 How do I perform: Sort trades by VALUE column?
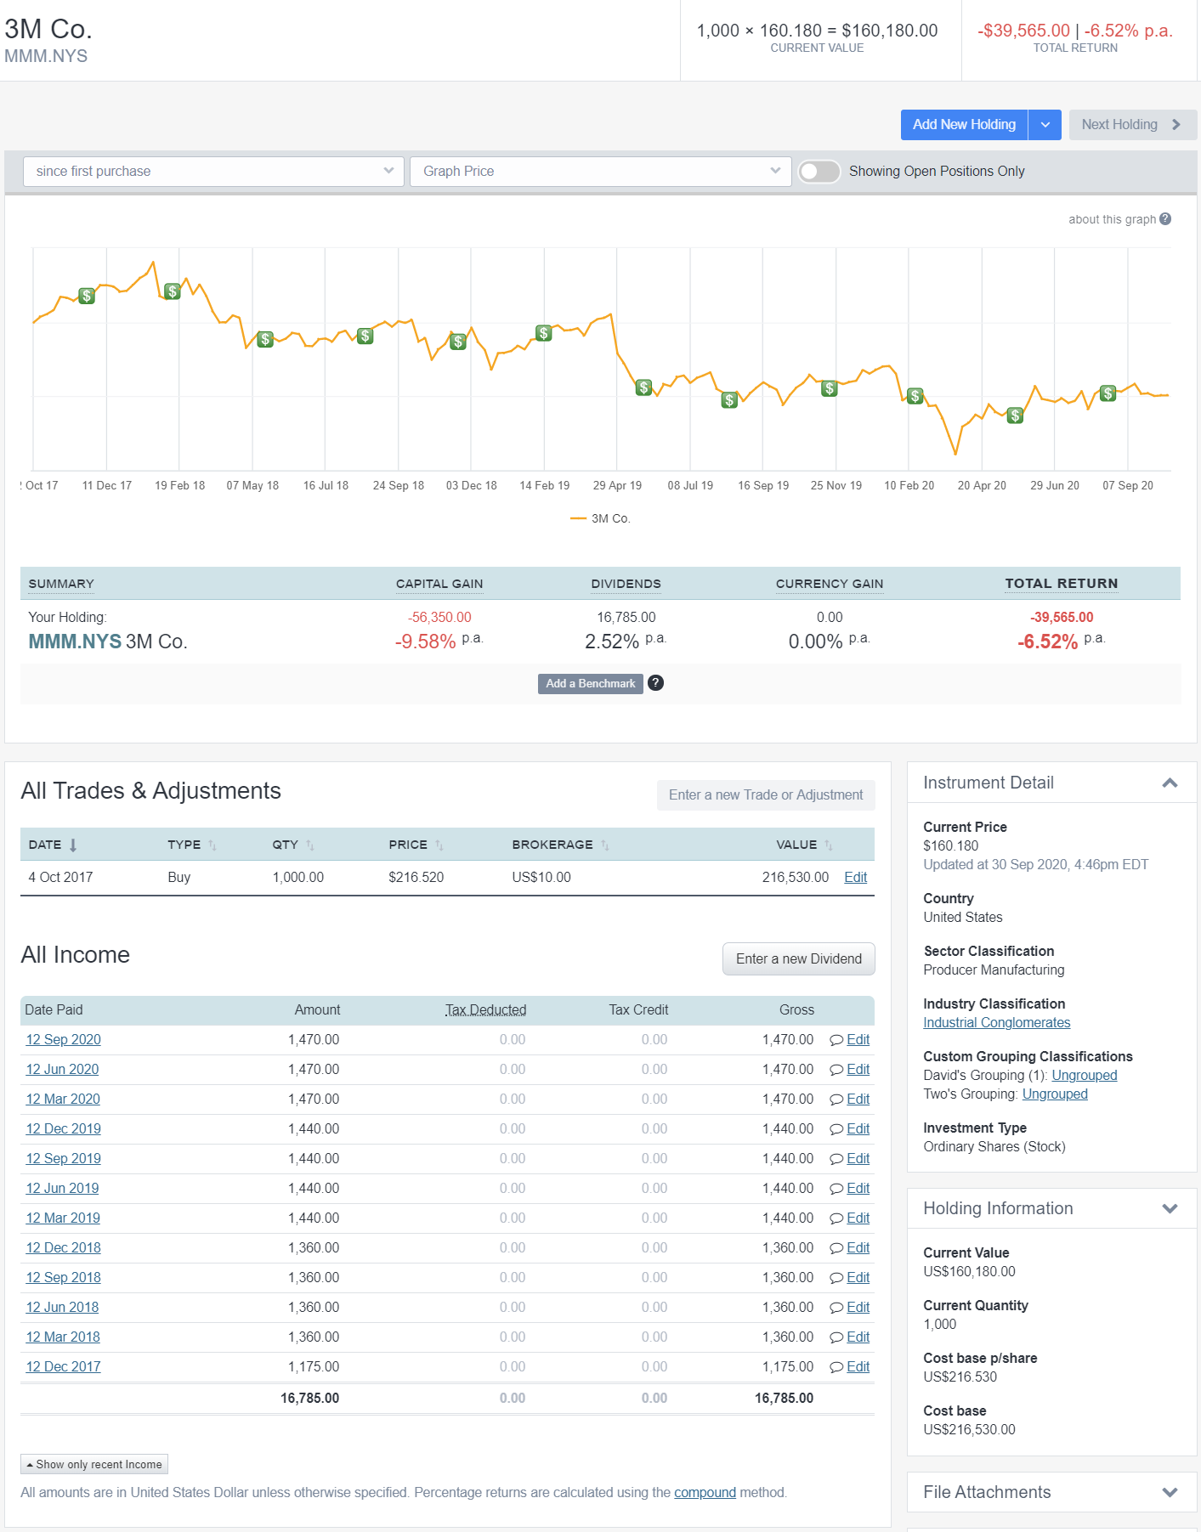click(x=829, y=845)
